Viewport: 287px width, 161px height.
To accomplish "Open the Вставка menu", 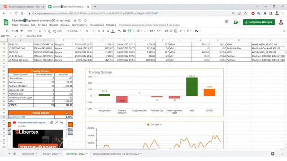I will (x=42, y=25).
